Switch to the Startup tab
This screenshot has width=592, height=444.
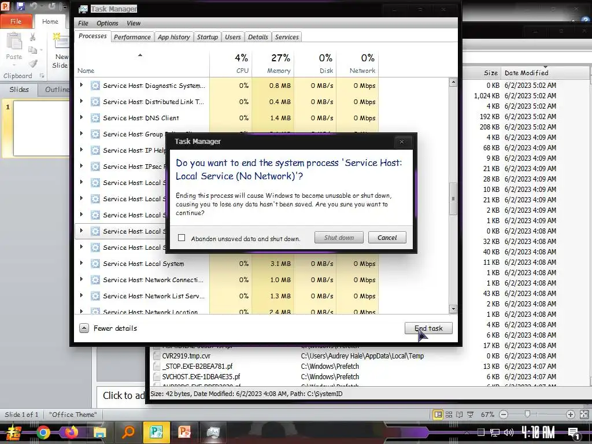coord(208,37)
